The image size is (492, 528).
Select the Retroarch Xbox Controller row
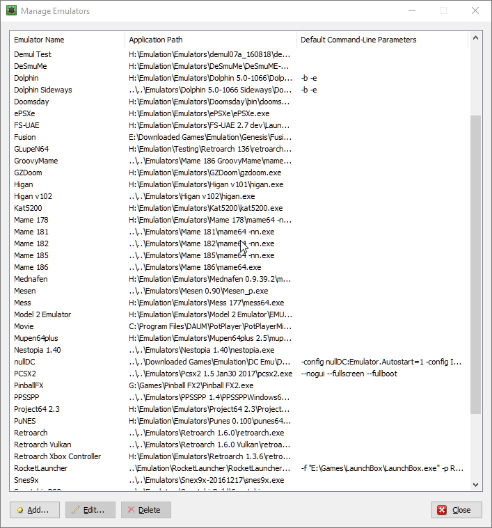tap(239, 456)
